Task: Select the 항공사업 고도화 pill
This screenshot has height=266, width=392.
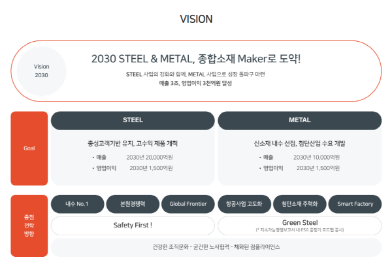Action: point(244,204)
